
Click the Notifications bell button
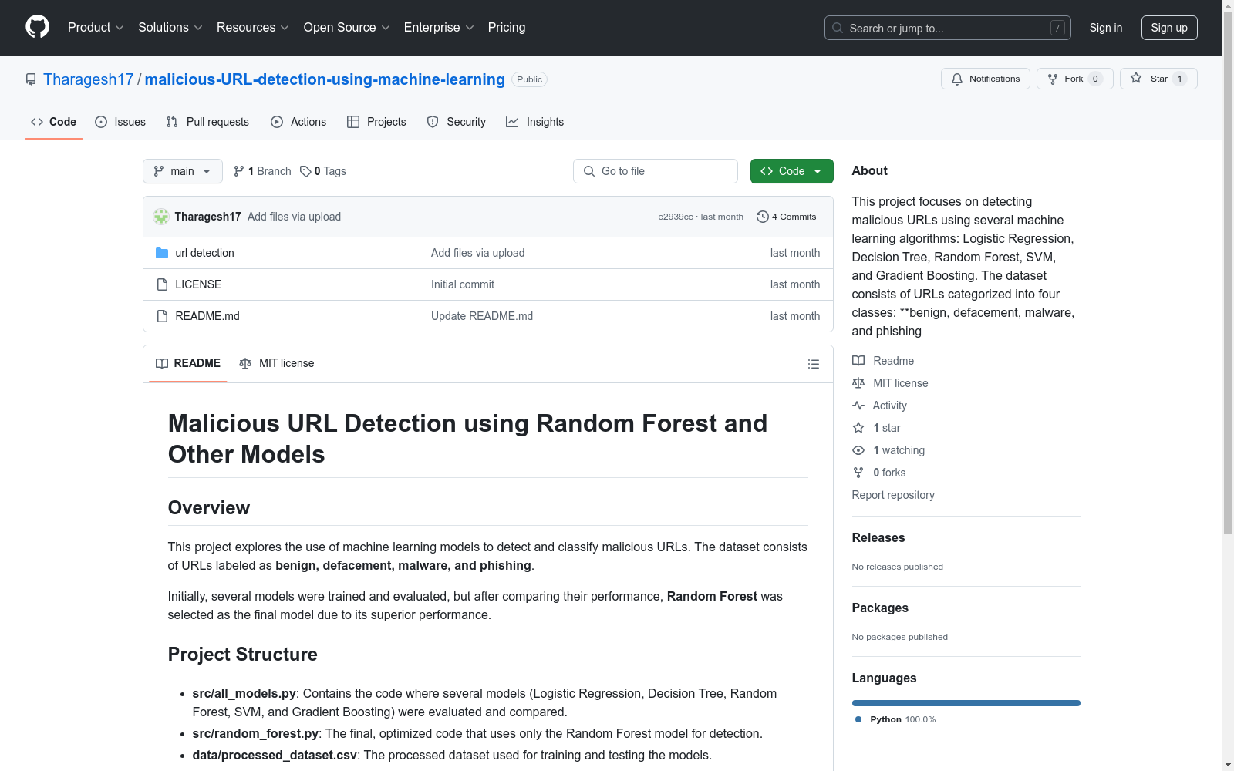pos(985,79)
